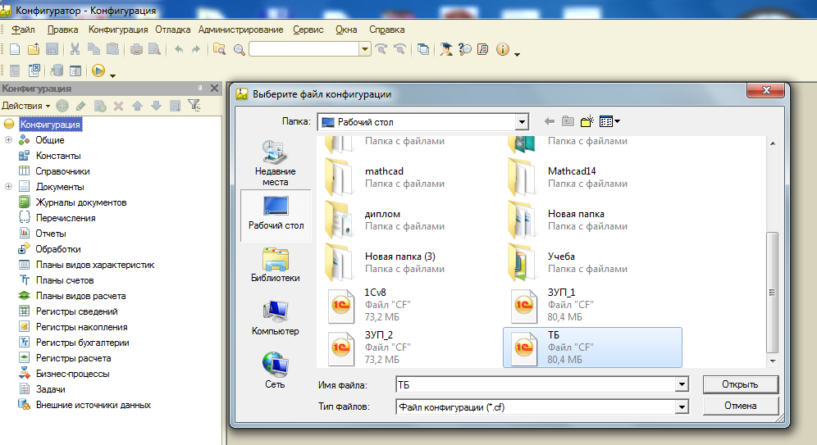Start debugging with the orange play icon
Screen dimensions: 817x445
(98, 70)
